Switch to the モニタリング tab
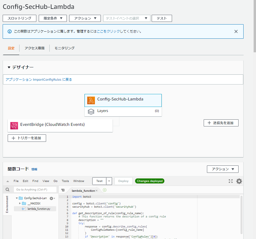This screenshot has width=256, height=239. coord(64,48)
